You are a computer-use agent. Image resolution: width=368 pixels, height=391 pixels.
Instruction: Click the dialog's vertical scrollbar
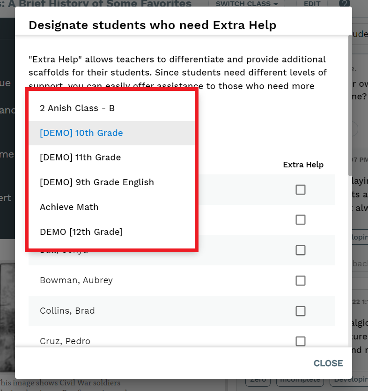[x=350, y=105]
